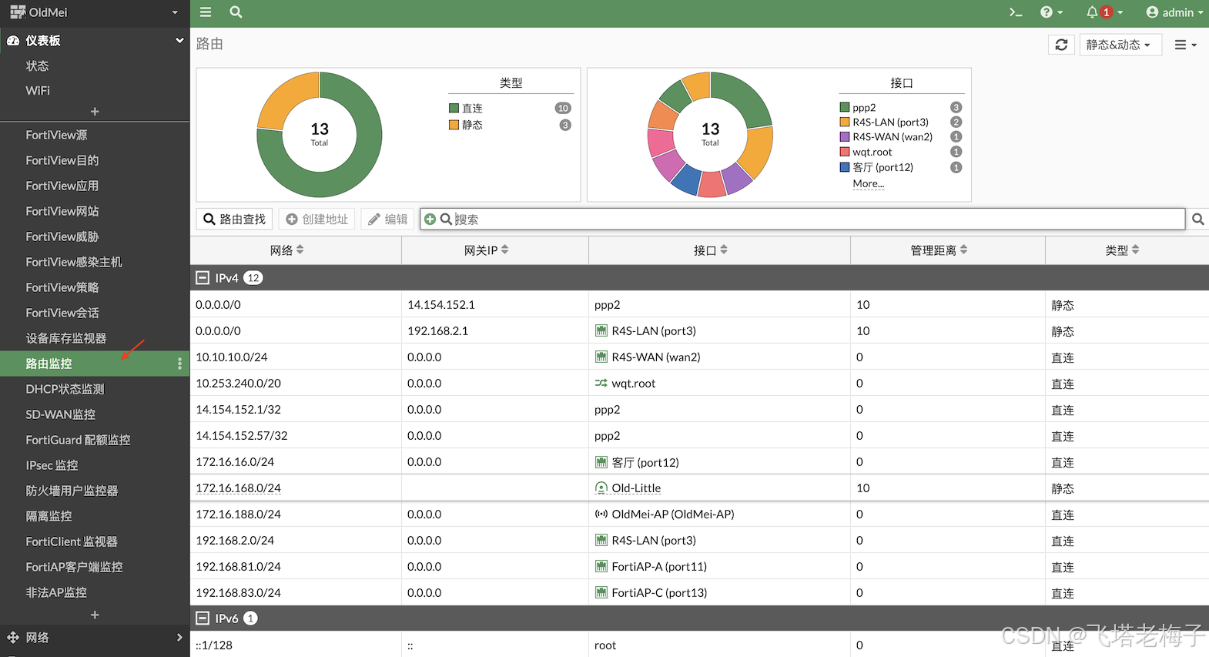Open FortiView策略
Image resolution: width=1209 pixels, height=657 pixels.
62,287
